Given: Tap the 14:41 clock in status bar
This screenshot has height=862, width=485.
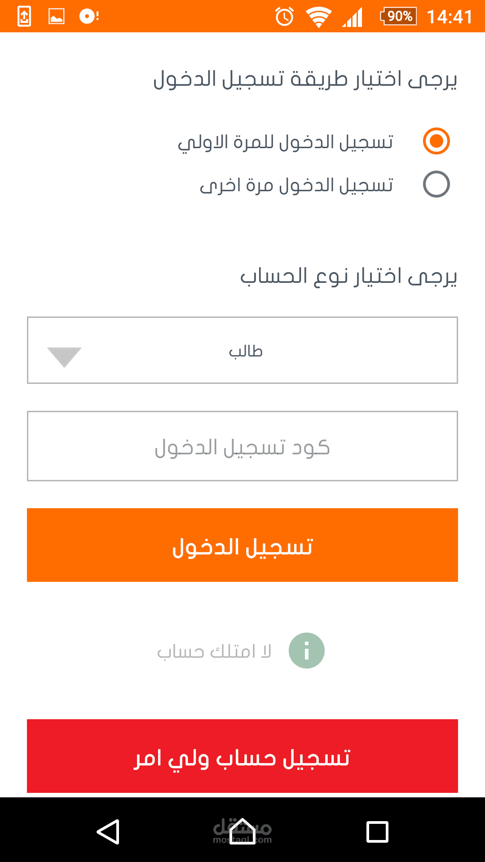Looking at the screenshot, I should tap(450, 17).
